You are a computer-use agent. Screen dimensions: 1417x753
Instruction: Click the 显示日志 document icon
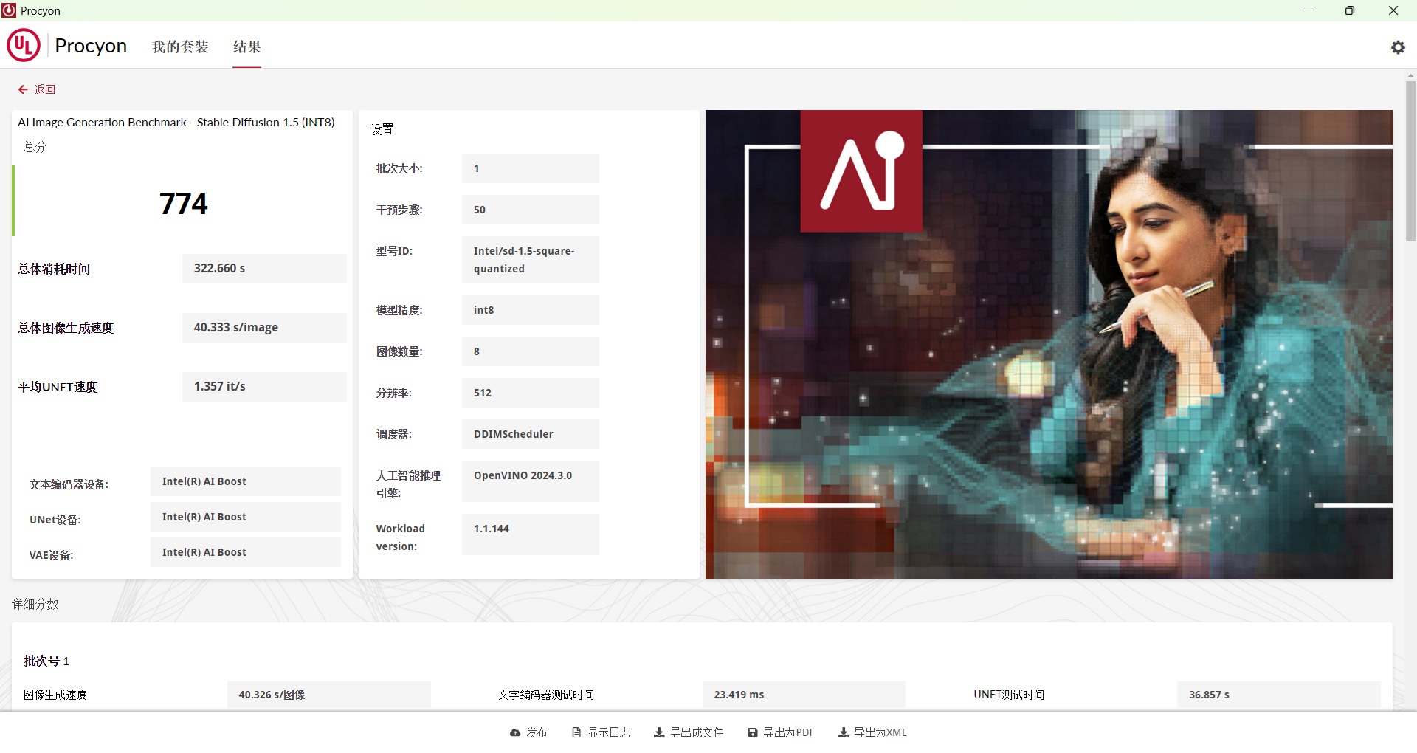(576, 732)
